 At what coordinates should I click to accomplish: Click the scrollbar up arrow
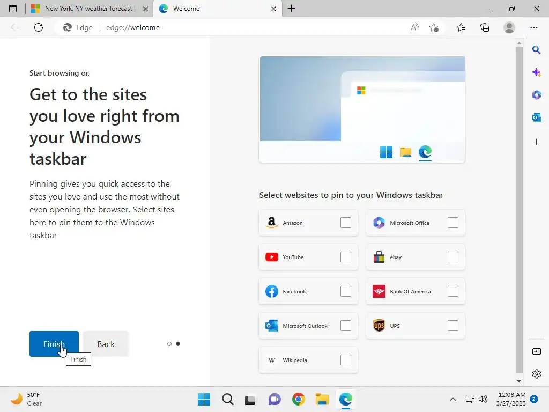click(x=519, y=43)
